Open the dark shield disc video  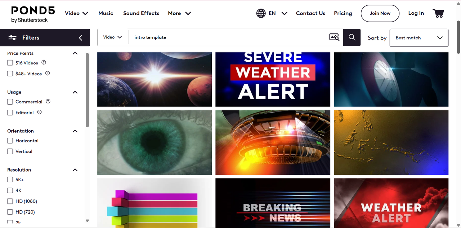(391, 79)
